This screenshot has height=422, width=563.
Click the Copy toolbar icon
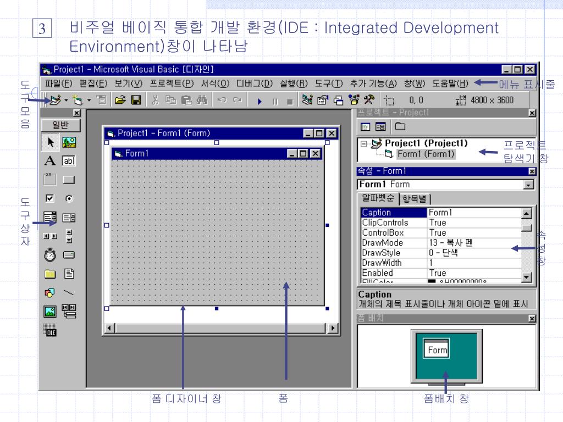tap(171, 100)
